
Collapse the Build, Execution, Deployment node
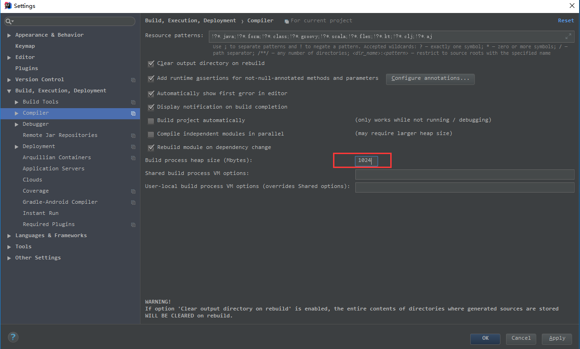(9, 91)
